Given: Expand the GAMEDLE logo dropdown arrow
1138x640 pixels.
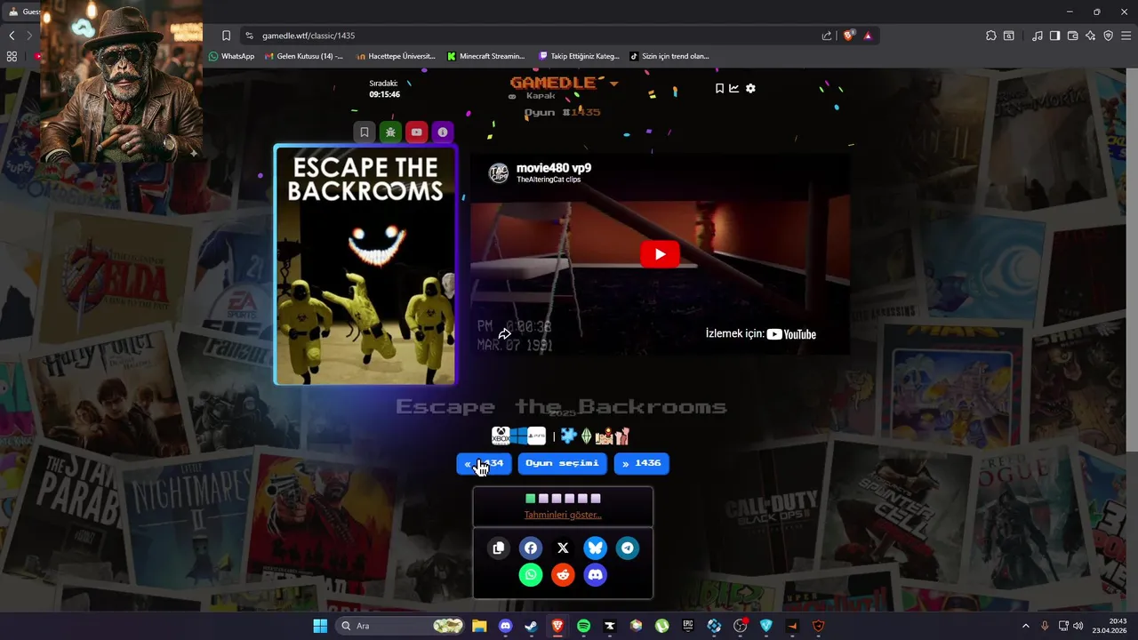Looking at the screenshot, I should tap(613, 84).
